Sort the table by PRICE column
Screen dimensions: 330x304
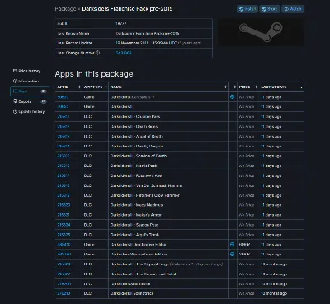pos(248,87)
